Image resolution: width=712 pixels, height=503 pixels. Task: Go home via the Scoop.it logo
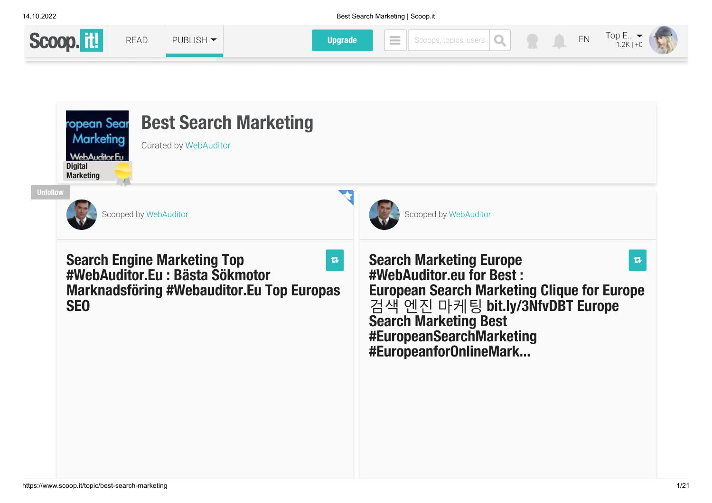coord(66,40)
